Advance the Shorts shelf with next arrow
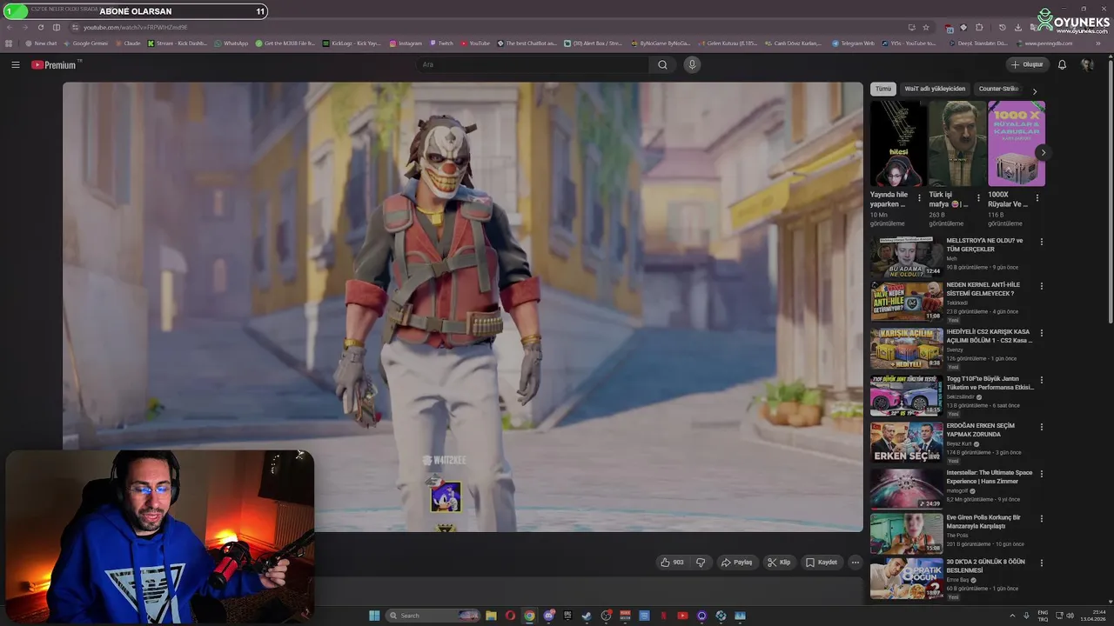The width and height of the screenshot is (1114, 626). pos(1043,153)
